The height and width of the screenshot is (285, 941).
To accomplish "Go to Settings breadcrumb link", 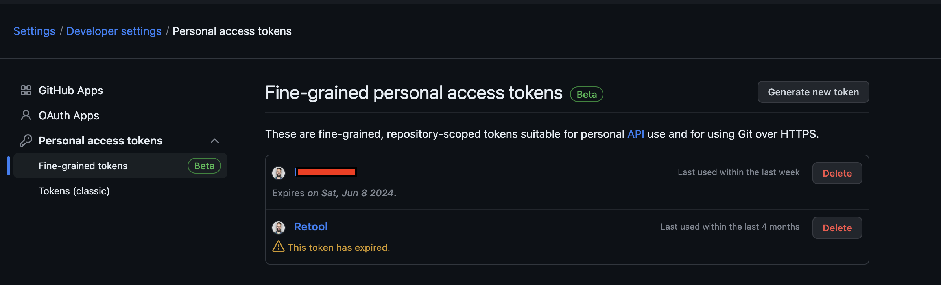I will point(34,31).
